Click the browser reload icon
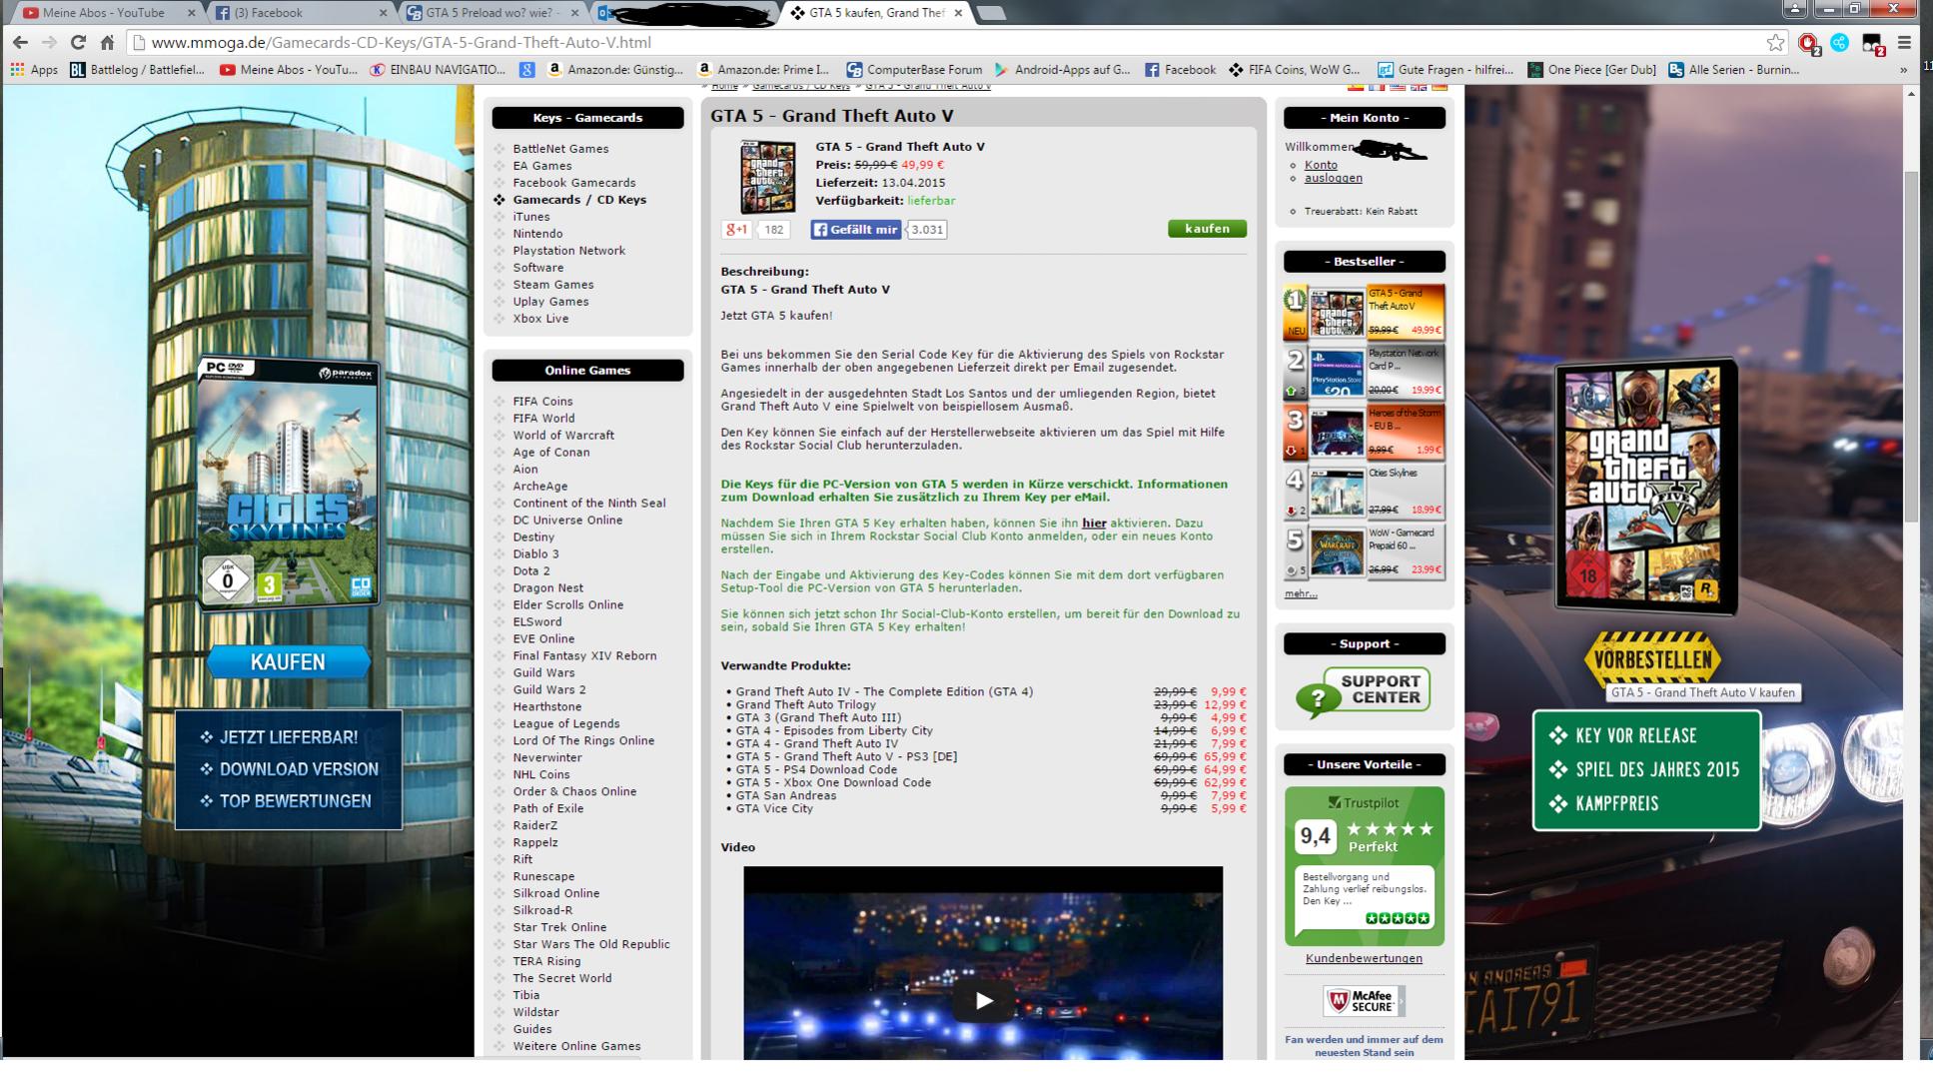Screen dimensions: 1933x1080 tap(78, 43)
